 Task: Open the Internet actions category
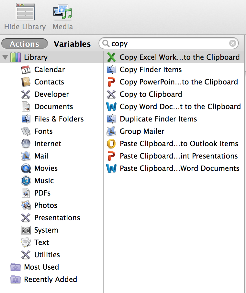pos(48,144)
